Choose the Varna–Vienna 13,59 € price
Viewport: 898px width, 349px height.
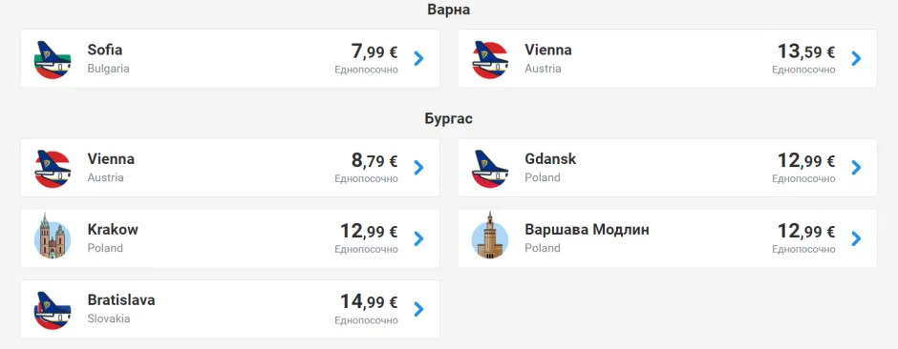(x=806, y=51)
